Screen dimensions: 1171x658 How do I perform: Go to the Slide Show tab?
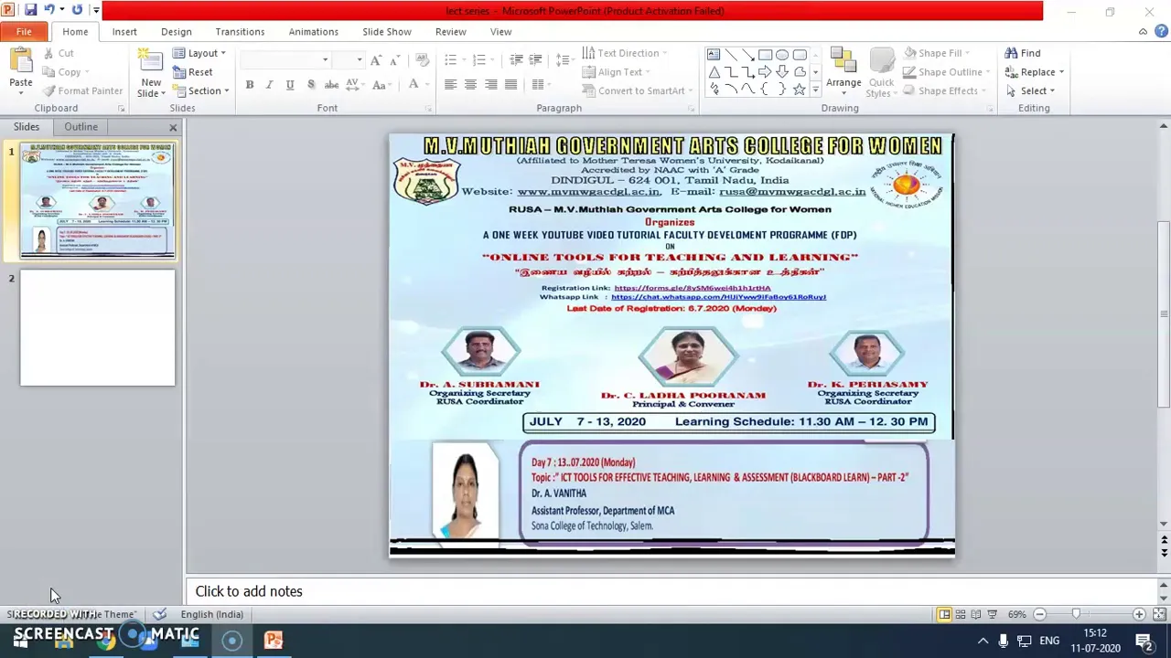tap(386, 32)
